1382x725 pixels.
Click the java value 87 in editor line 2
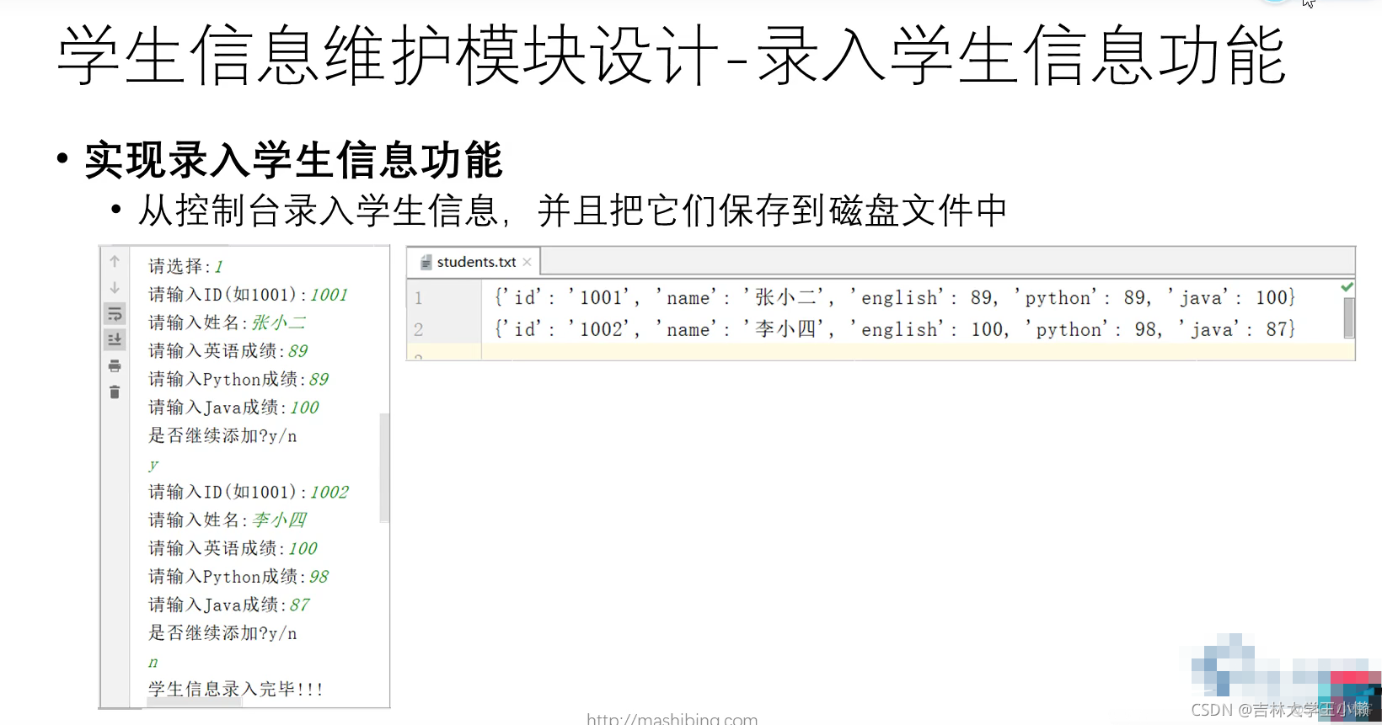pos(1277,329)
